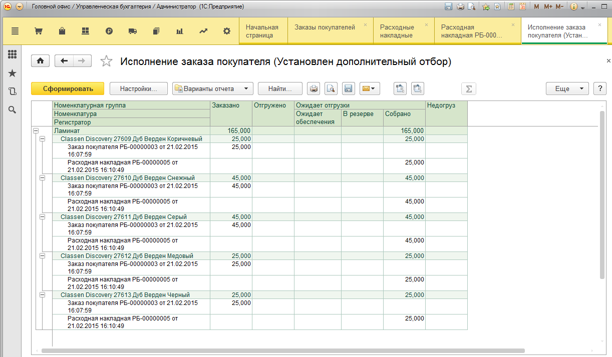Add report to favorites with outline star
612x357 pixels.
[x=106, y=61]
